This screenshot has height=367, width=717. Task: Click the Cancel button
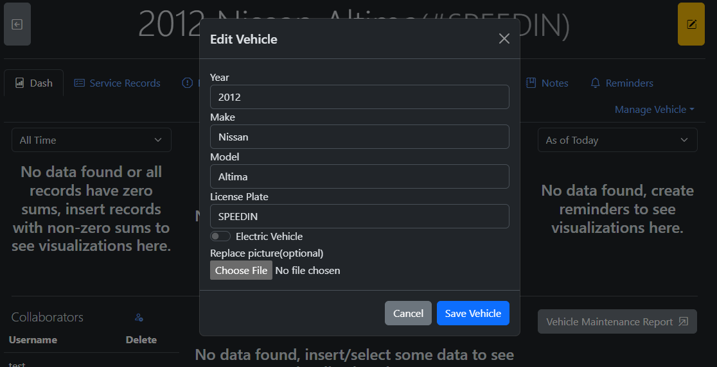click(408, 313)
